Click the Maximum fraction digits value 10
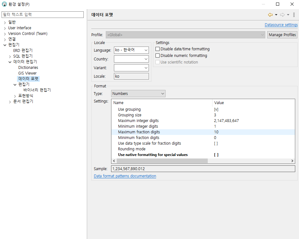This screenshot has height=239, width=299. (x=216, y=132)
